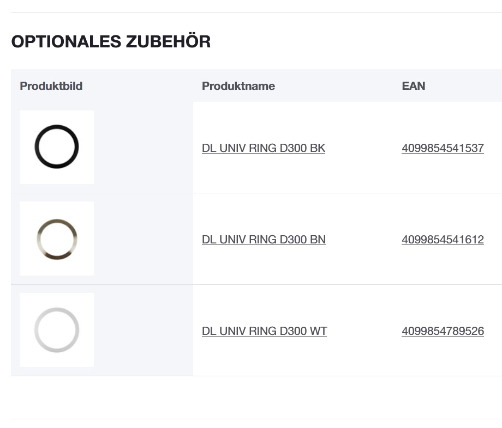This screenshot has height=428, width=502.
Task: Click the Produktname column header
Action: click(x=238, y=86)
